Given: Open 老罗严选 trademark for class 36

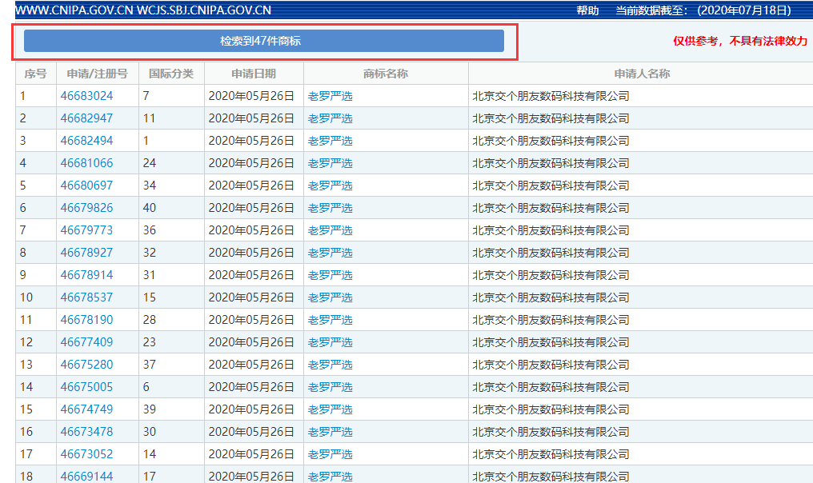Looking at the screenshot, I should tap(330, 230).
